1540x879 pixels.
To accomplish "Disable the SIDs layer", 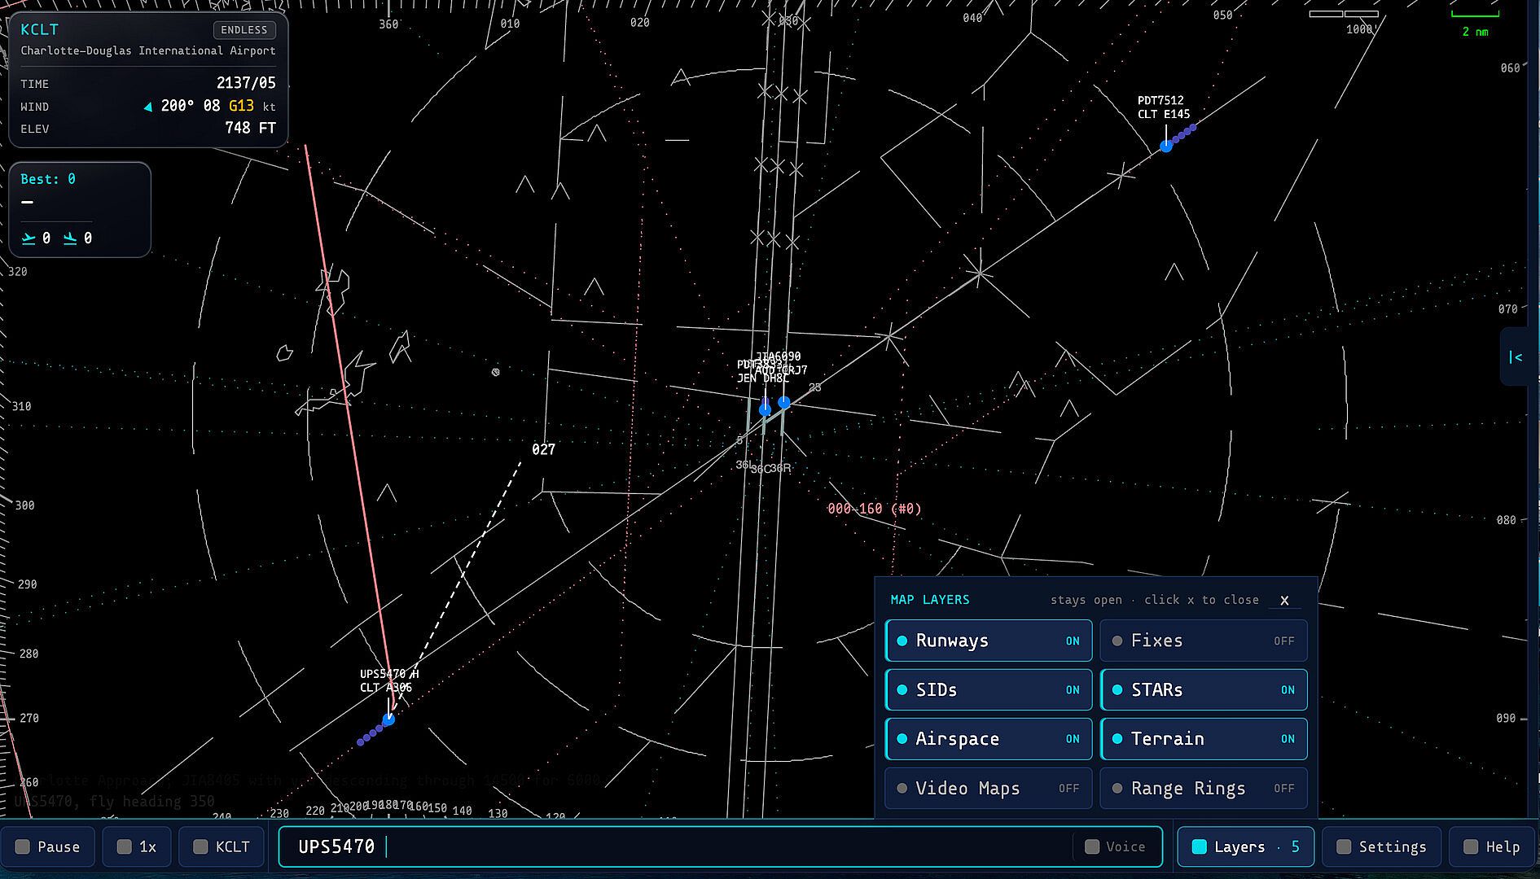I will [989, 690].
